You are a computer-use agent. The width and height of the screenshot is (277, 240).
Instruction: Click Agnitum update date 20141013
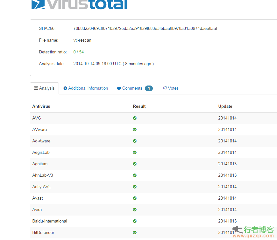227,164
